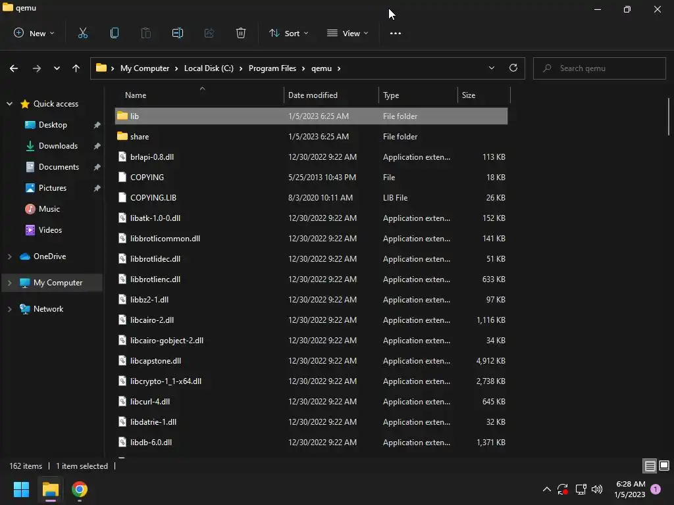Screen dimensions: 674x505
Task: Click the Delete trash can icon
Action: (x=241, y=33)
